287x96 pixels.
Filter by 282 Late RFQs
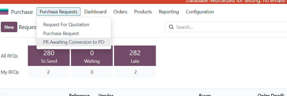(135, 56)
